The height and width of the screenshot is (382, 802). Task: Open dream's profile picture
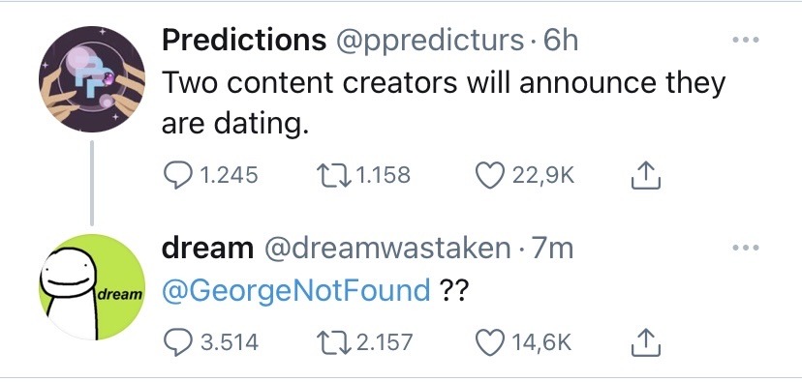click(92, 287)
